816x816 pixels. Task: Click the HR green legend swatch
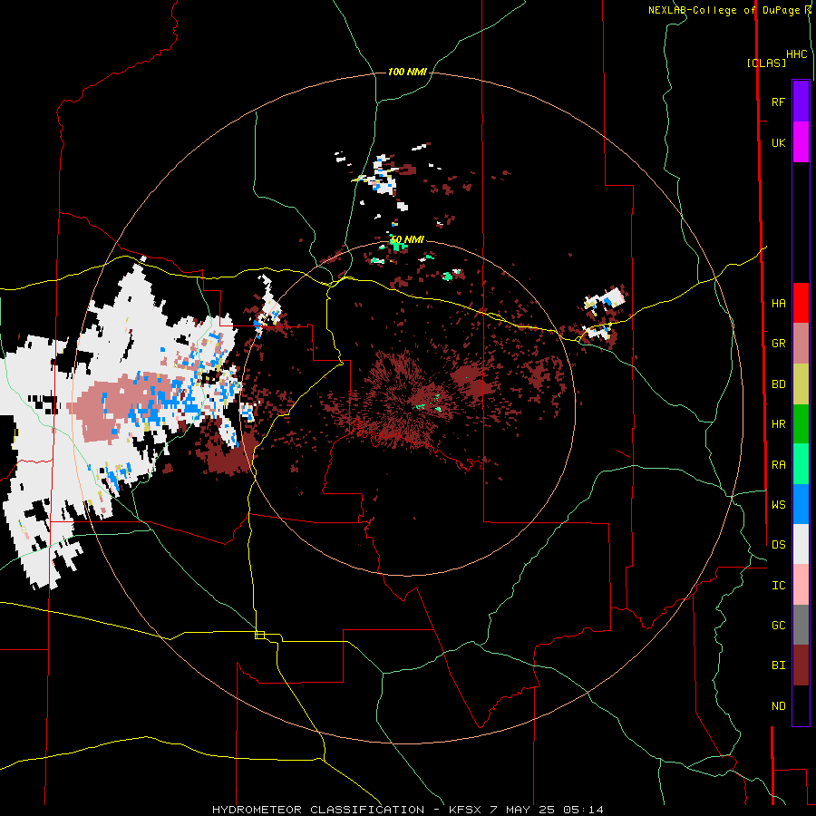tap(801, 423)
